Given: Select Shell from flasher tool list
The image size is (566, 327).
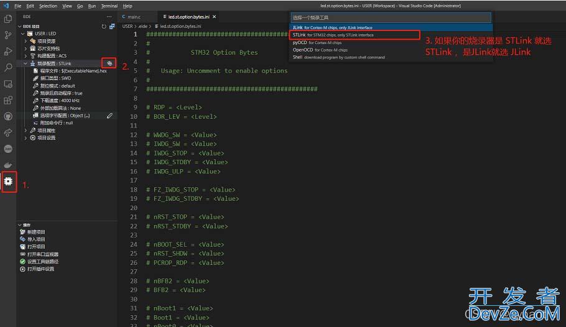Looking at the screenshot, I should pos(391,57).
